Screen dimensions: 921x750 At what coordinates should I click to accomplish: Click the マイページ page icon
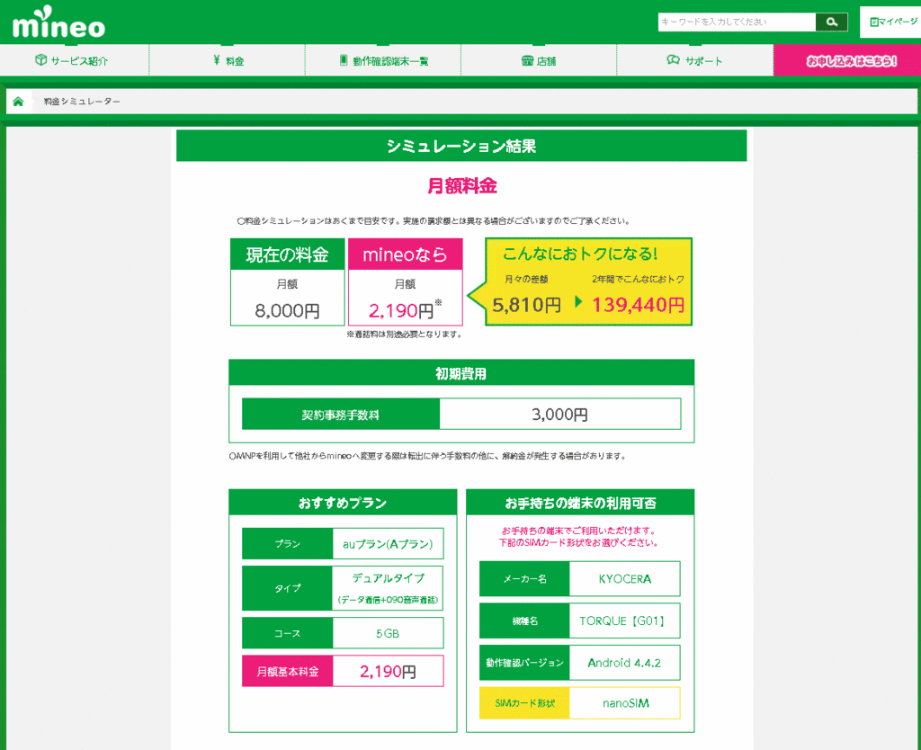click(874, 22)
